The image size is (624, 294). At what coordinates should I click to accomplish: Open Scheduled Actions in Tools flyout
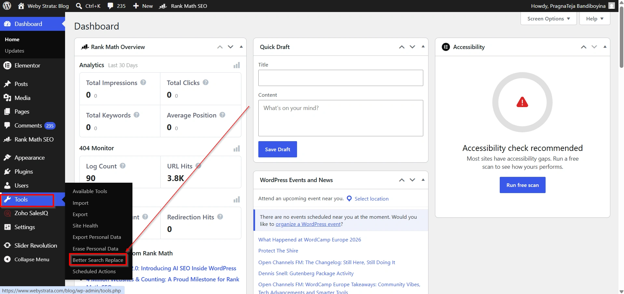(x=94, y=271)
